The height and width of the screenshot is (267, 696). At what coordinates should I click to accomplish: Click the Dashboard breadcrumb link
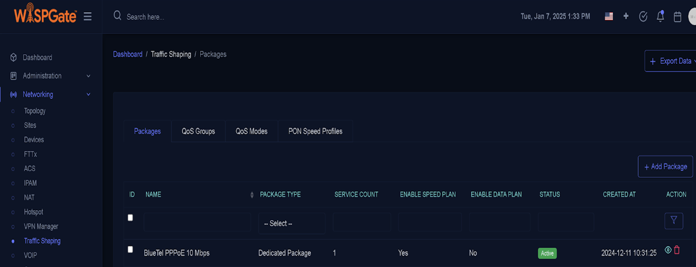point(128,54)
